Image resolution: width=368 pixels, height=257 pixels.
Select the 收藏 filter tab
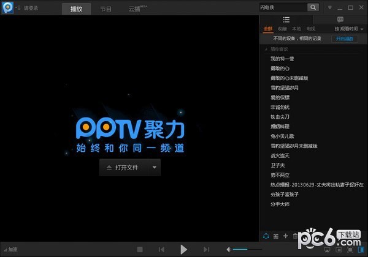tap(282, 29)
